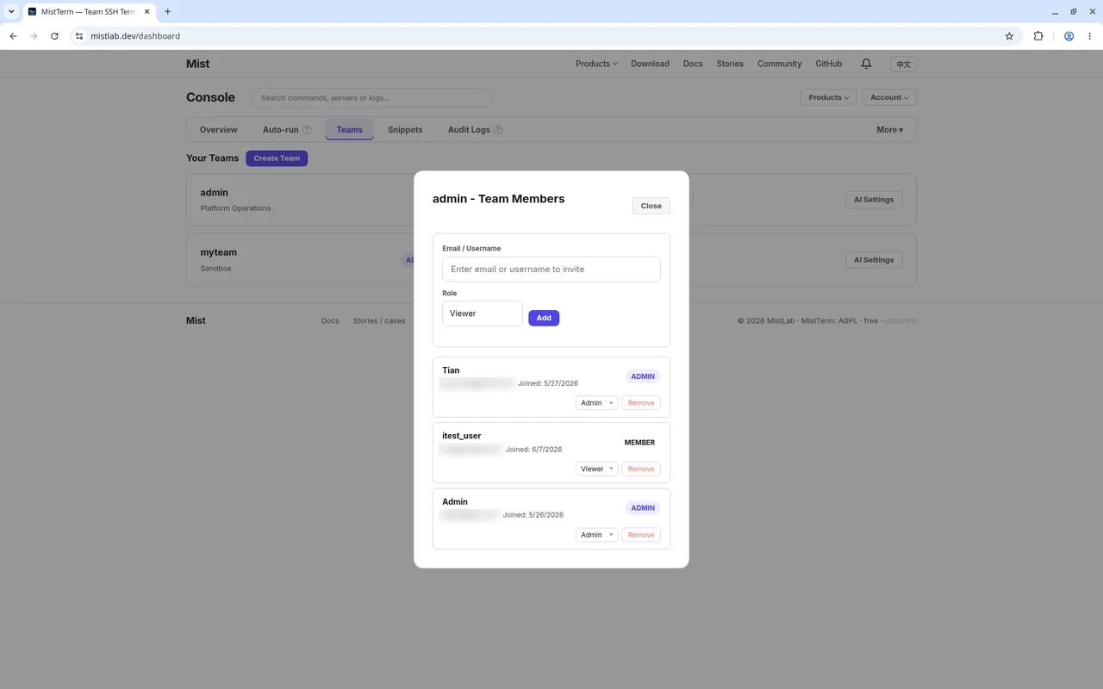Expand the More menu in console tabs
The width and height of the screenshot is (1103, 689).
coord(889,130)
